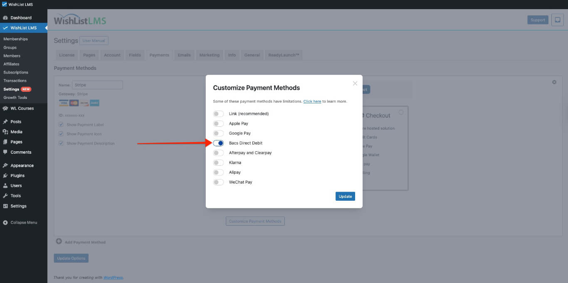Click the Add Payment Method plus icon
Viewport: 568px width, 283px height.
click(x=59, y=241)
